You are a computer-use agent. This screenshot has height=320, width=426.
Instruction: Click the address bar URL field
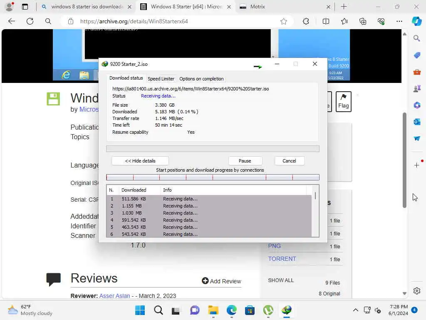tap(177, 21)
